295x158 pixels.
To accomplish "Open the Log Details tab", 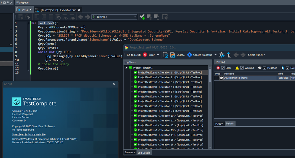I will (144, 153).
